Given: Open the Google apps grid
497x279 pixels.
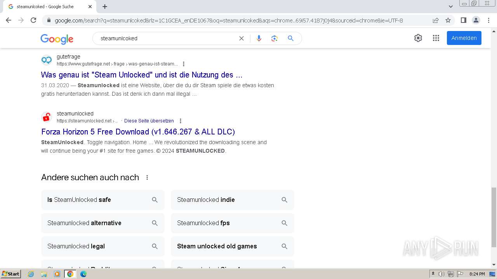Looking at the screenshot, I should (x=436, y=38).
